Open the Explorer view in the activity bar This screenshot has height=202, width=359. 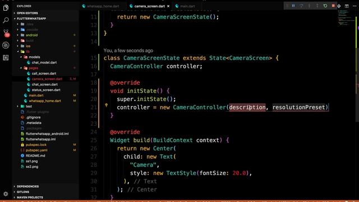point(6,8)
